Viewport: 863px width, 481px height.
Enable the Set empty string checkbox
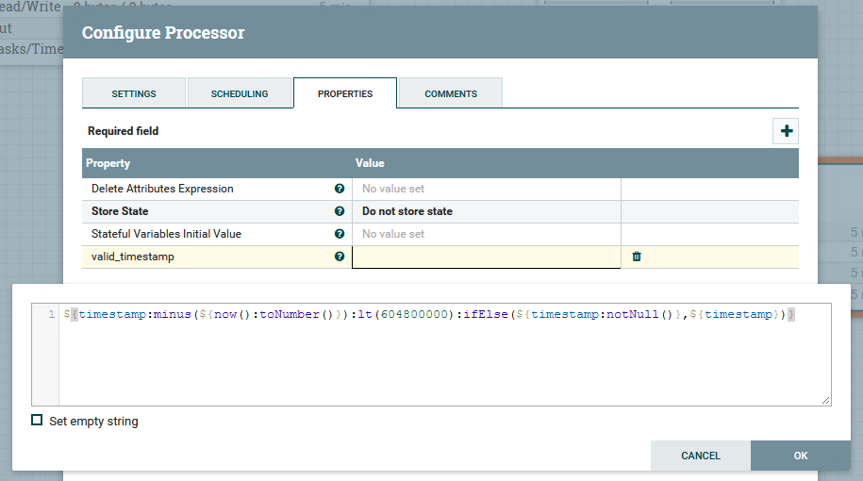point(37,421)
